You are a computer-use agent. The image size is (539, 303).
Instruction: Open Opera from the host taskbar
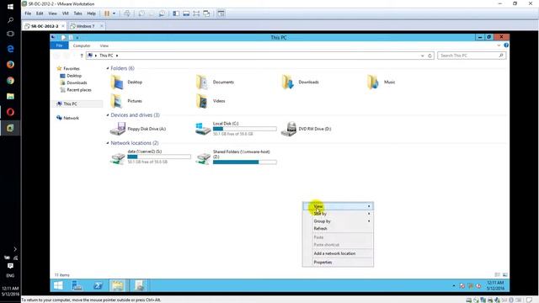(10, 112)
